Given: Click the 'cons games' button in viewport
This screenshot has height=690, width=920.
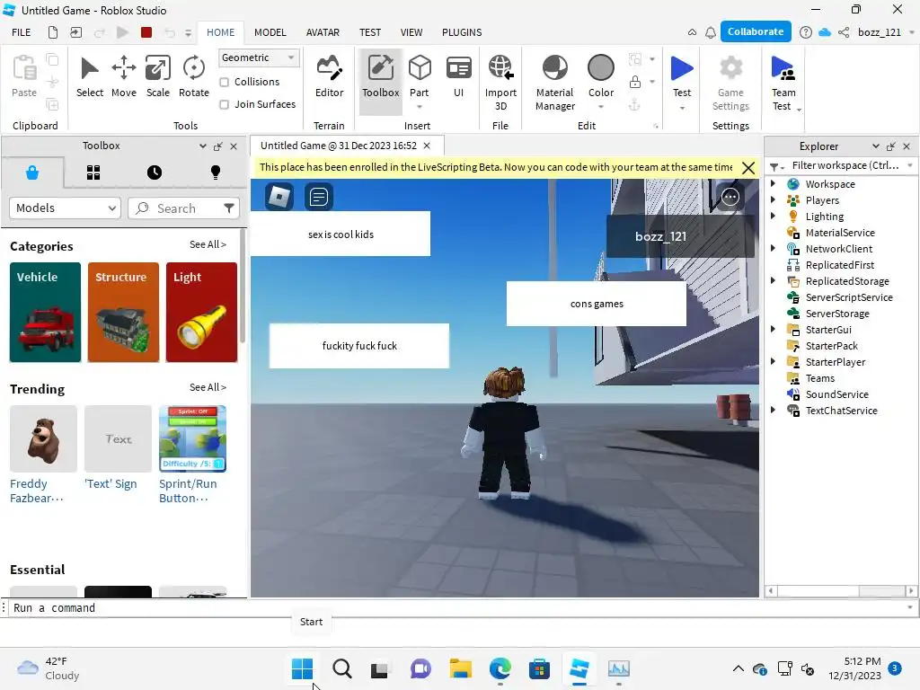Looking at the screenshot, I should [597, 304].
